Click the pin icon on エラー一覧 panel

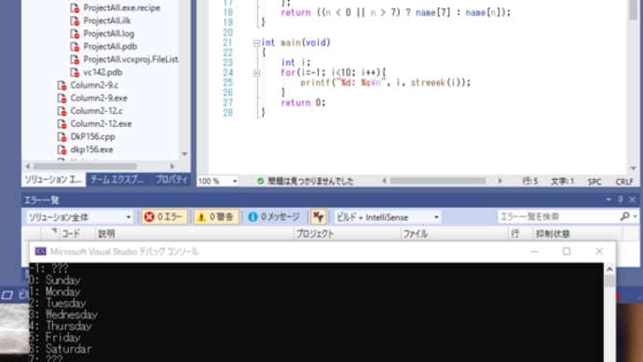coord(620,200)
